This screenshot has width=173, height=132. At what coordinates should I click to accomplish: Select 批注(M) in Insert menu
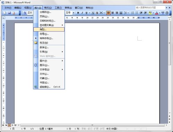pos(49,43)
